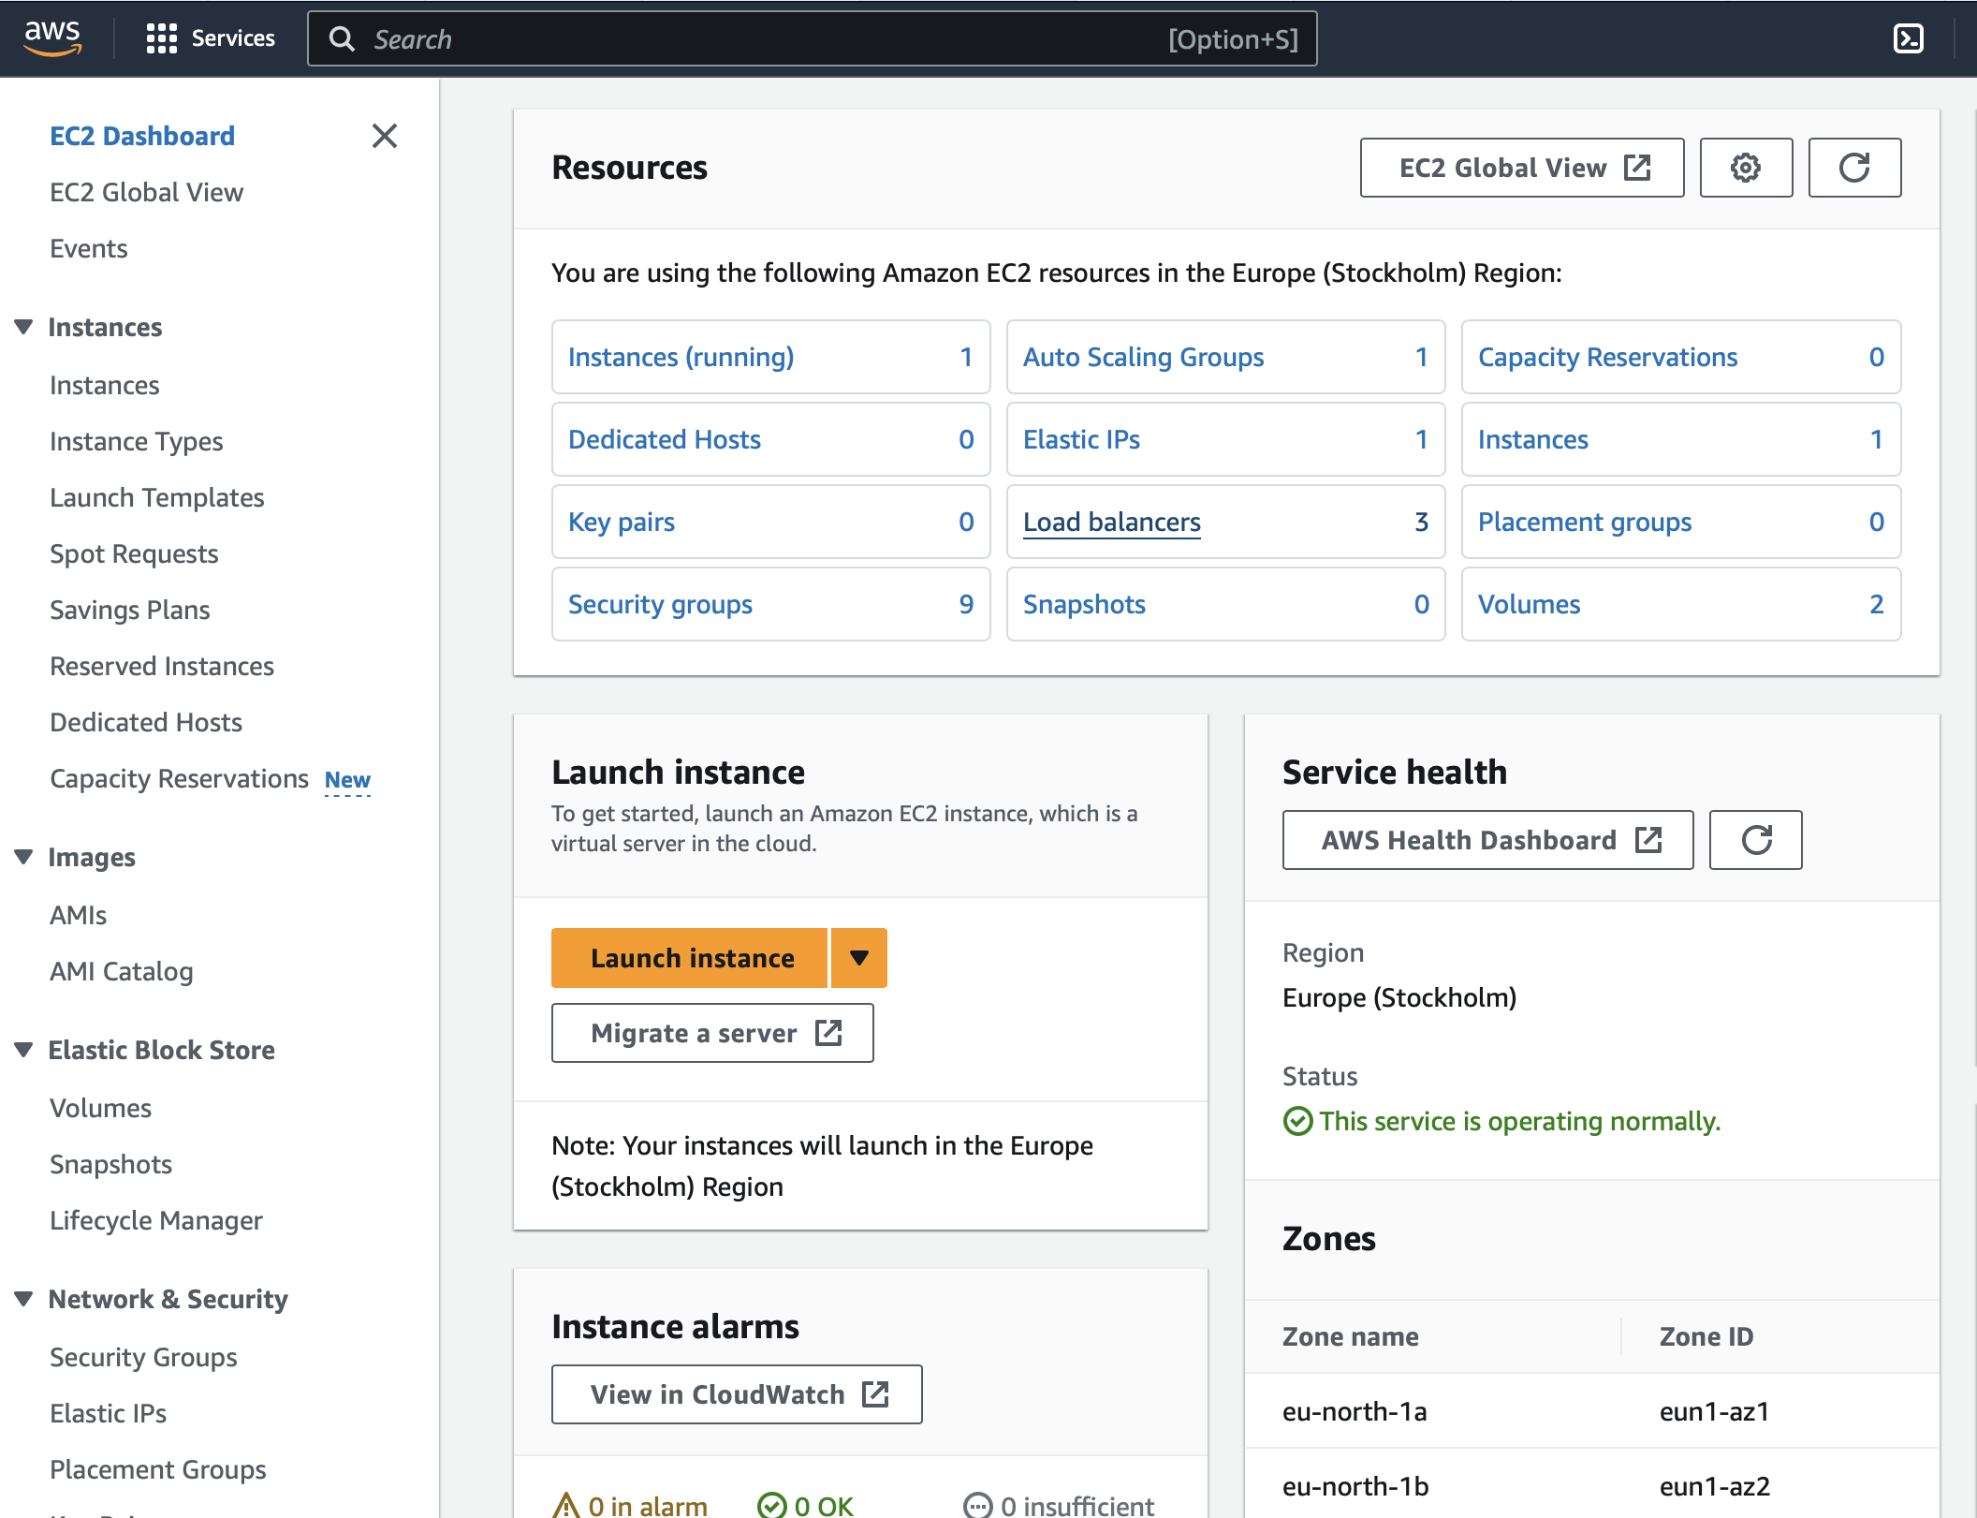Click the 0 OK alarm status
The height and width of the screenshot is (1518, 1977).
[805, 1505]
